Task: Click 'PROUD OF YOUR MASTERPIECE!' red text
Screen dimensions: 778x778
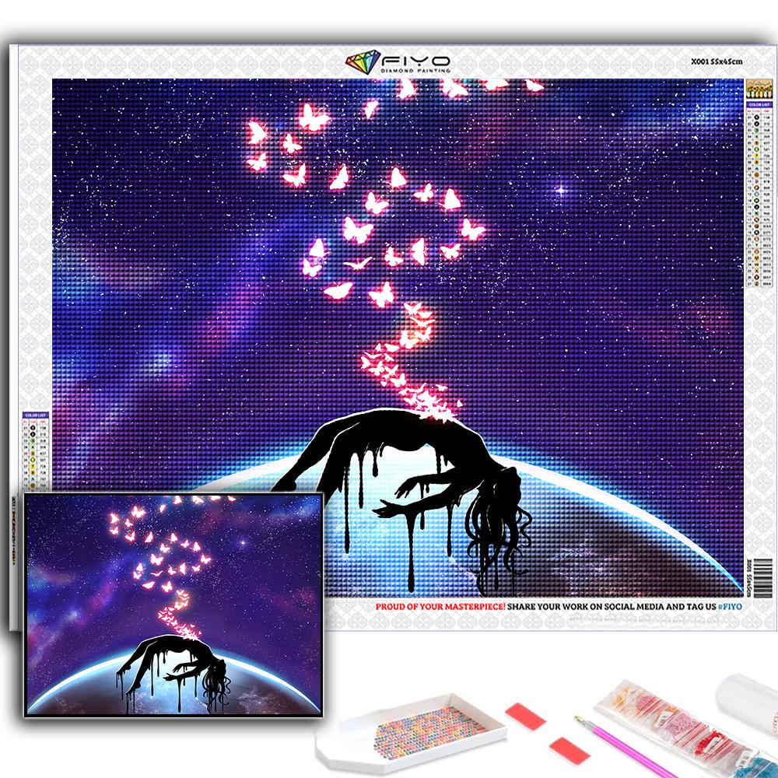Action: [440, 606]
